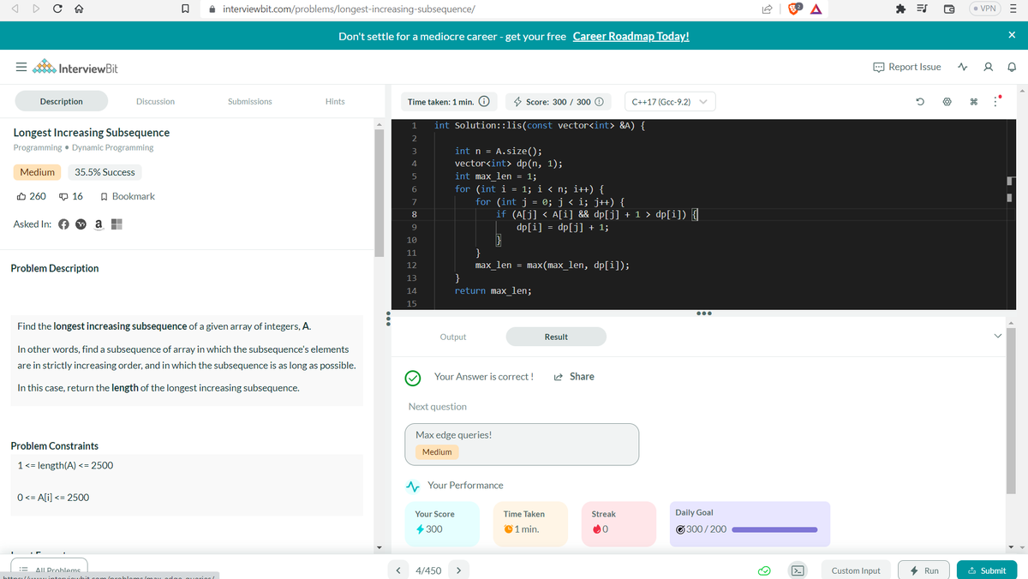
Task: Share the page via browser share icon
Action: point(765,9)
